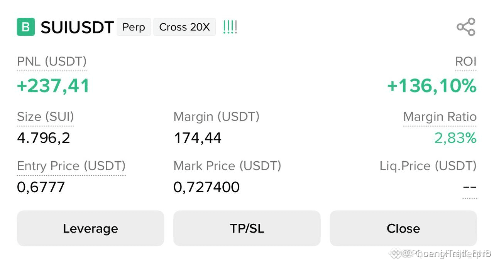Tap the Size (SUI) label
The width and height of the screenshot is (494, 263).
pos(45,117)
